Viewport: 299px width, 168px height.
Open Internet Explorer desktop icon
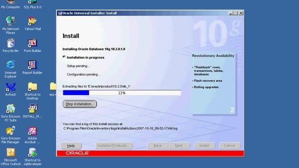(x=10, y=69)
